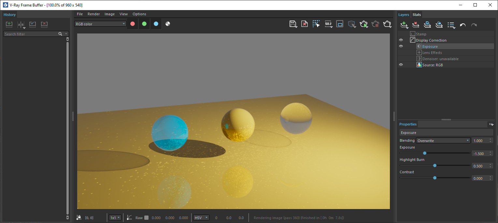The height and width of the screenshot is (223, 498).
Task: Click the A/B compare icon in History
Action: tap(21, 25)
